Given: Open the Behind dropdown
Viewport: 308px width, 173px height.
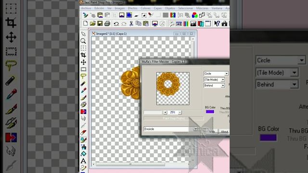Looking at the screenshot, I should click(223, 86).
